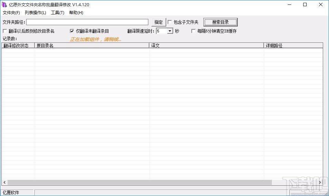Open the 帮助(H) menu
Viewport: 329px width, 196px height.
click(x=76, y=13)
